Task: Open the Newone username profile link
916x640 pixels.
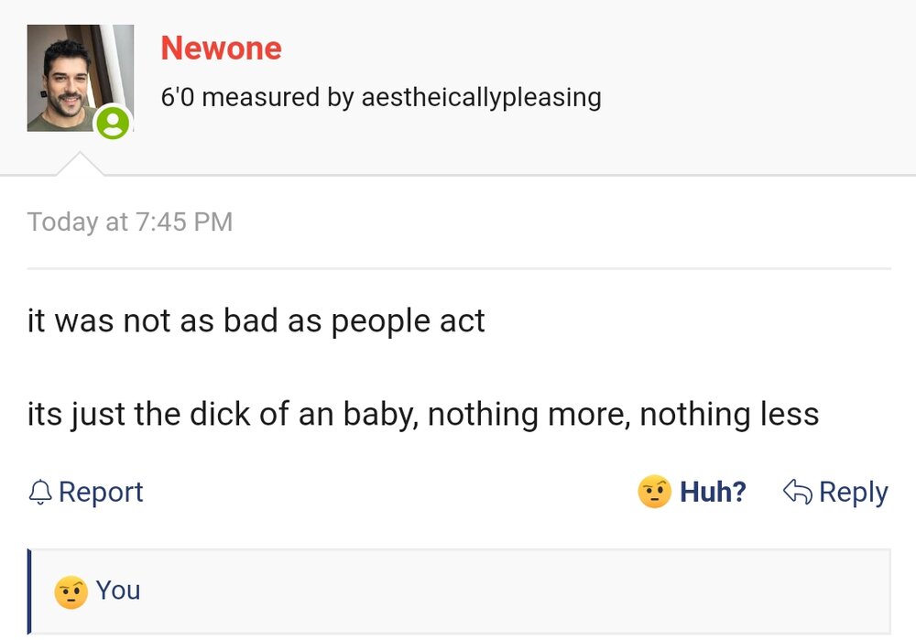Action: pos(221,48)
